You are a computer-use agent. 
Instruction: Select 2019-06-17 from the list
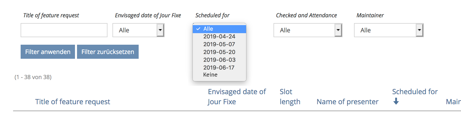pyautogui.click(x=219, y=68)
